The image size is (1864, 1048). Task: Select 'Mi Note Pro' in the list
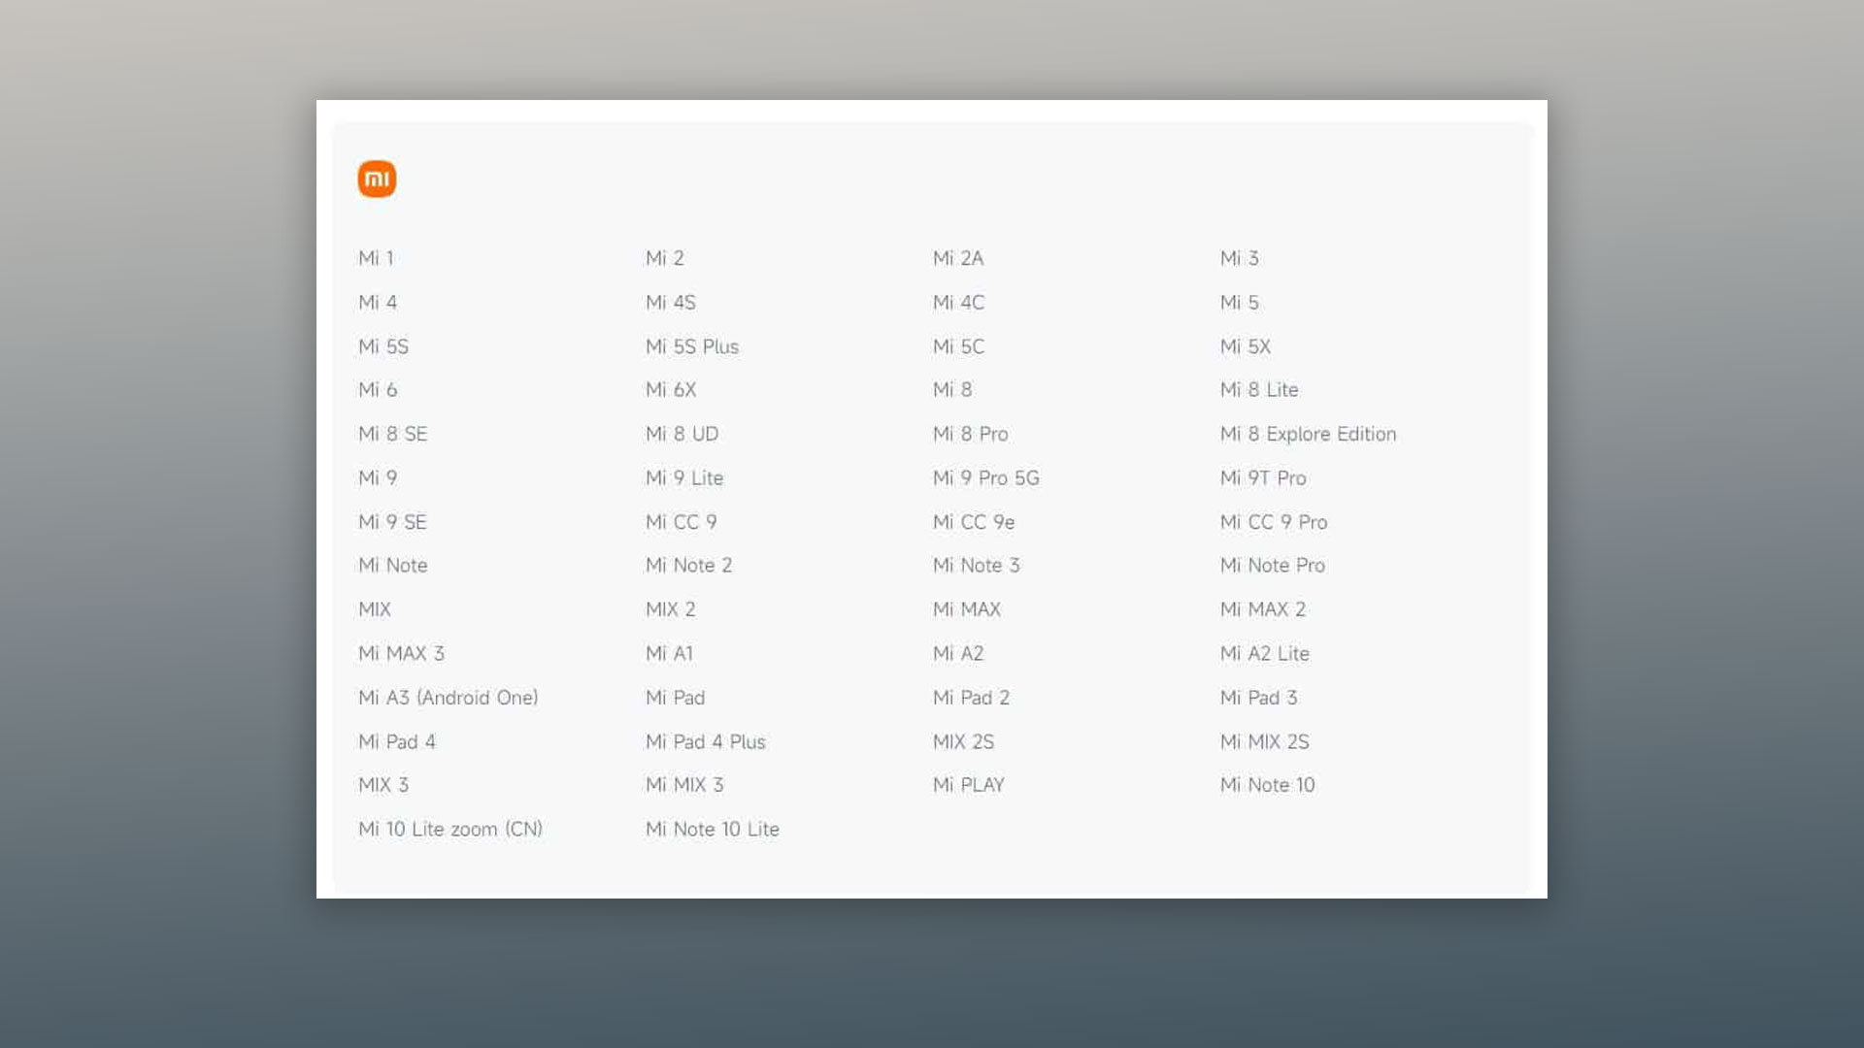[1273, 566]
